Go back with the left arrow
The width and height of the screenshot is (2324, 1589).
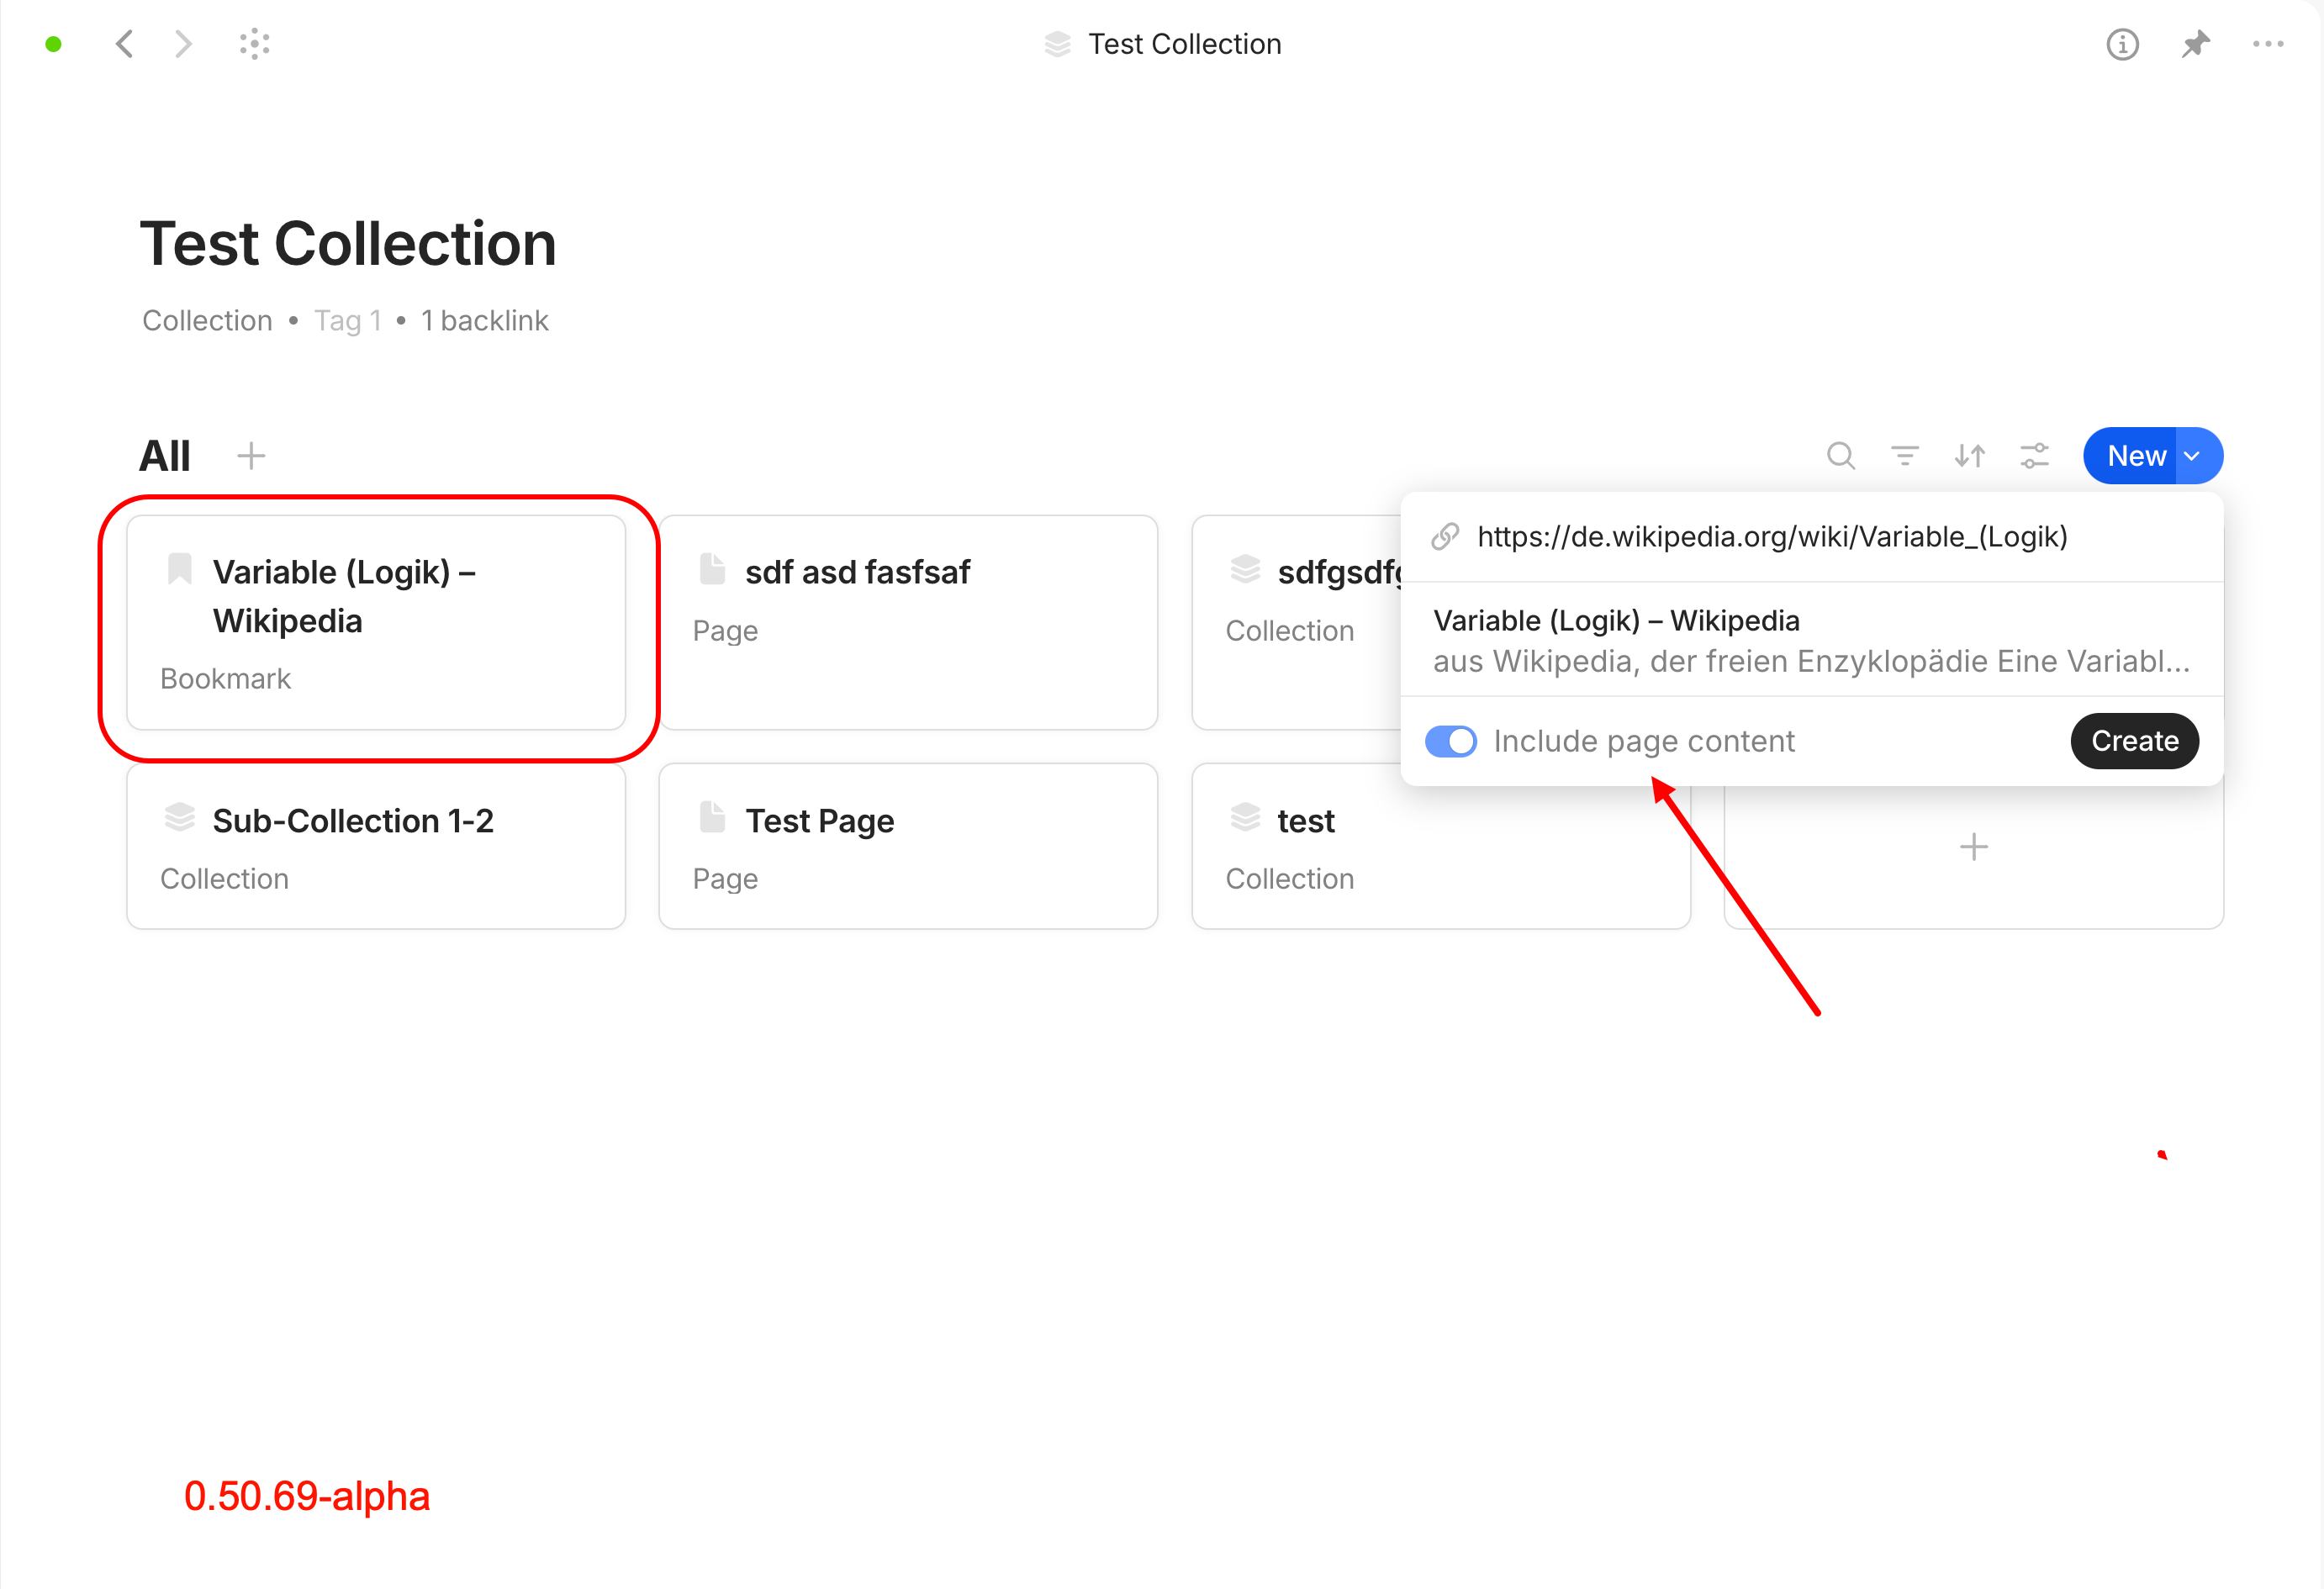[125, 44]
